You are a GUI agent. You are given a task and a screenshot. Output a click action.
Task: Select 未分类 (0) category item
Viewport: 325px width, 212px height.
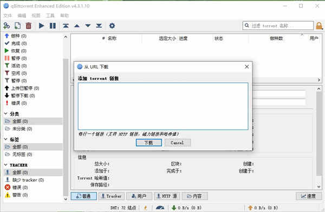pyautogui.click(x=18, y=129)
